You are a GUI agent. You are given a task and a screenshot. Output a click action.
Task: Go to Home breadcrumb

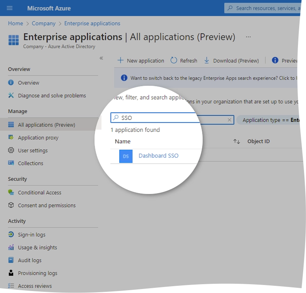pyautogui.click(x=15, y=23)
